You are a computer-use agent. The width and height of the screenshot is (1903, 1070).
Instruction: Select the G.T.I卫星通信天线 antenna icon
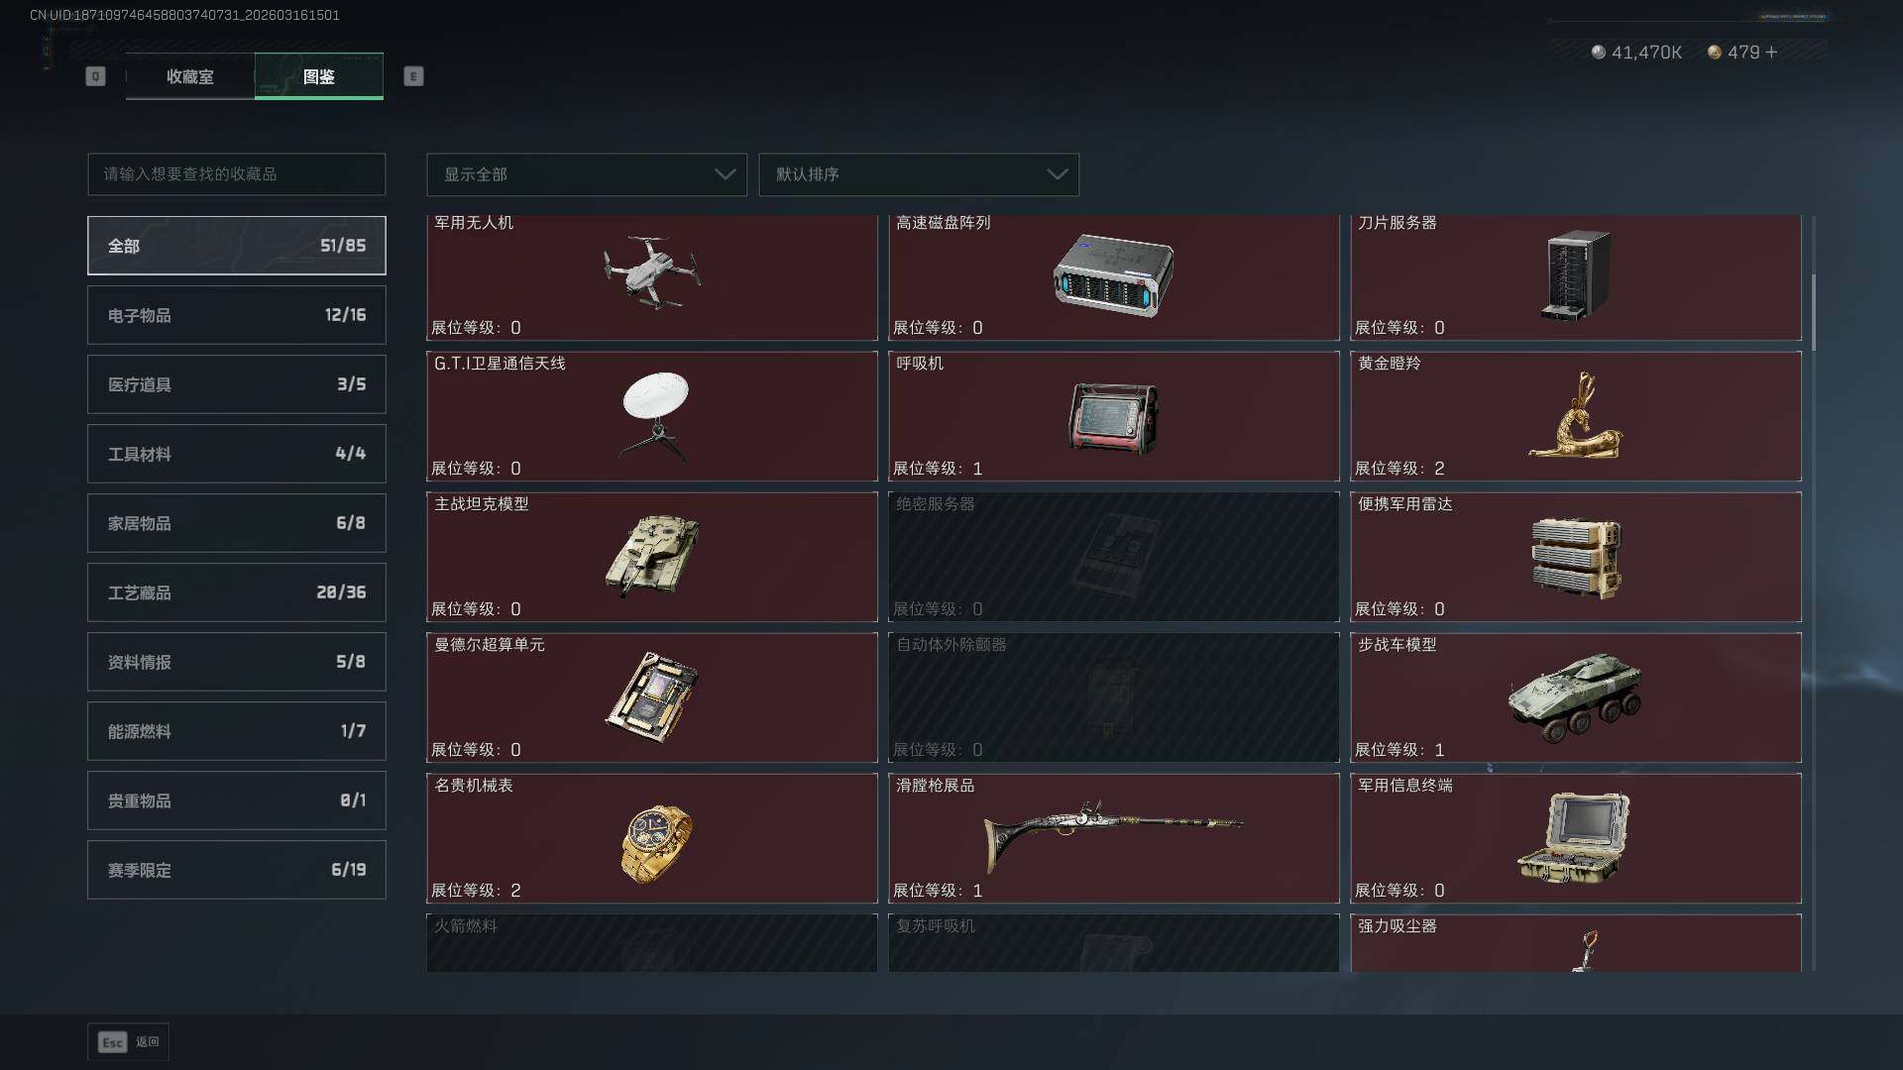click(655, 416)
